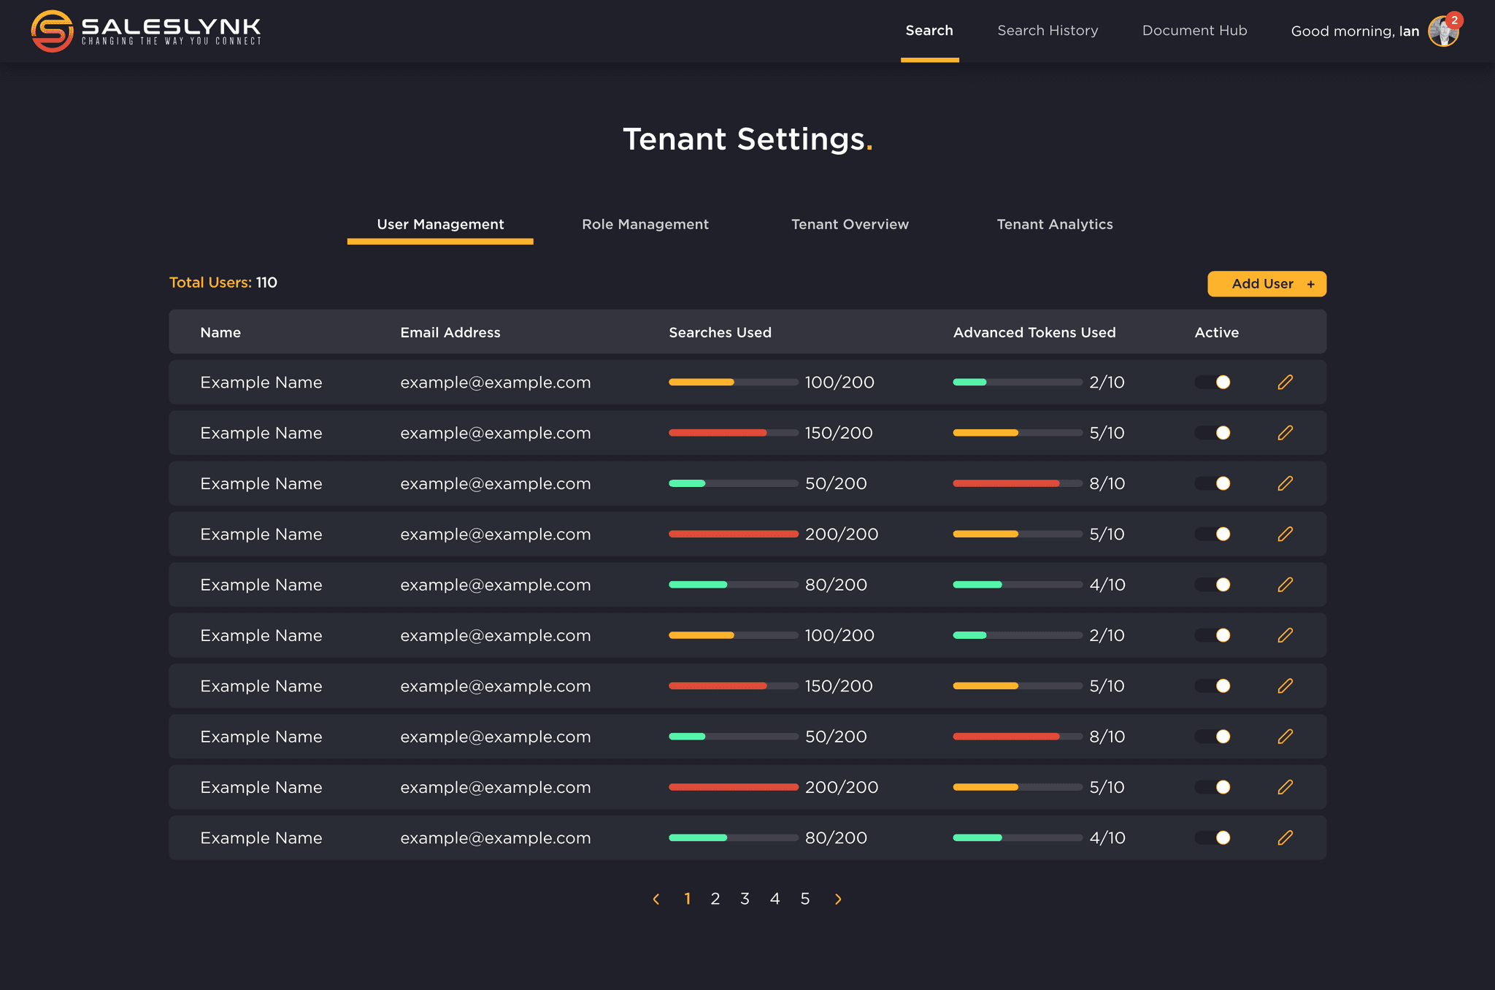1495x990 pixels.
Task: Click the edit icon for second user row
Action: pyautogui.click(x=1285, y=433)
